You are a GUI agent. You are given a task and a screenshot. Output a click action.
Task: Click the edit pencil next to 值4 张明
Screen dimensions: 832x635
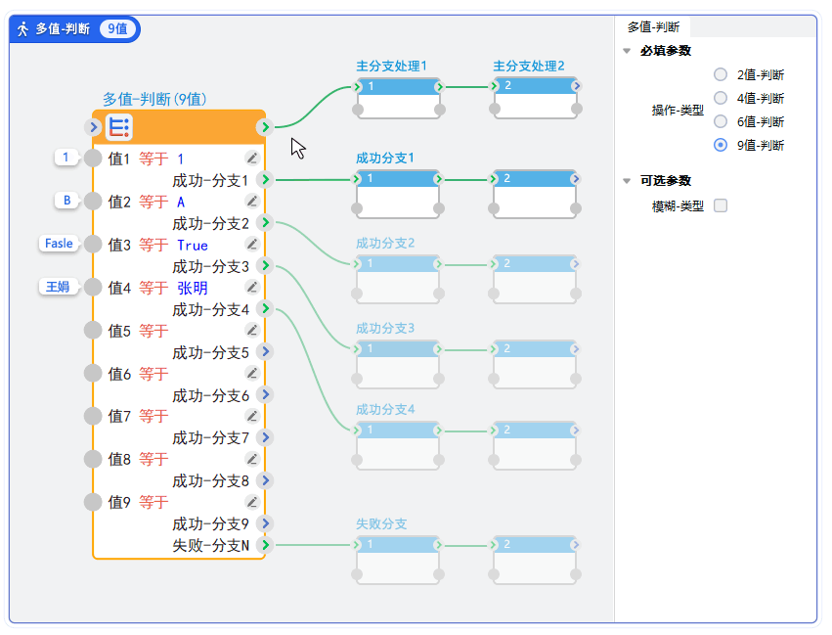(252, 287)
